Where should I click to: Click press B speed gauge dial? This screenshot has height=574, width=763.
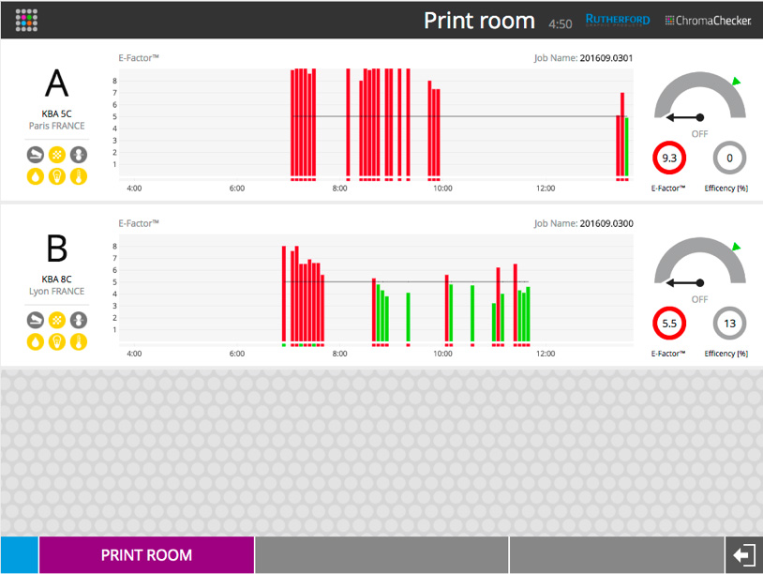[700, 262]
